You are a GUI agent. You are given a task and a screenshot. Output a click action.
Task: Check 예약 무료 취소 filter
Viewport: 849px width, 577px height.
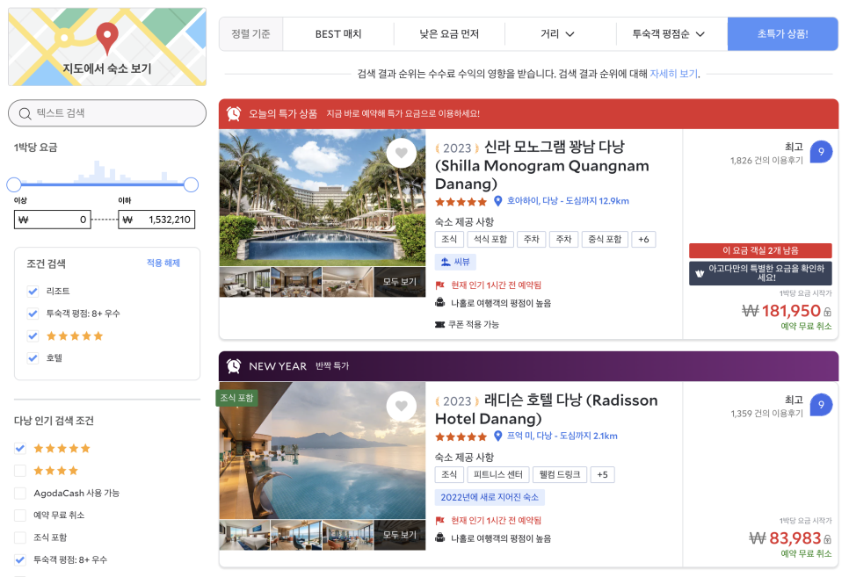click(20, 515)
